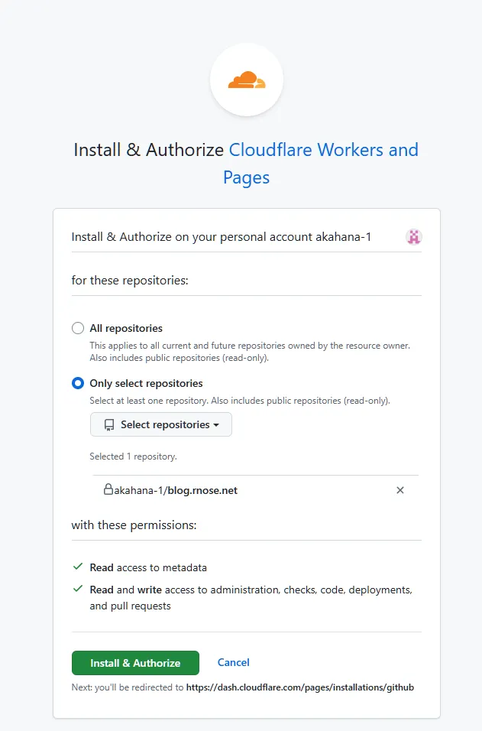Click the caret arrow on Select repositories
482x731 pixels.
click(216, 424)
